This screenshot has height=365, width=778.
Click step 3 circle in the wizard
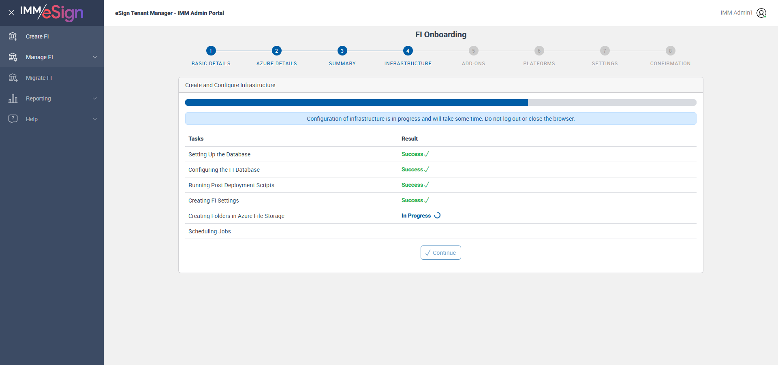coord(342,51)
